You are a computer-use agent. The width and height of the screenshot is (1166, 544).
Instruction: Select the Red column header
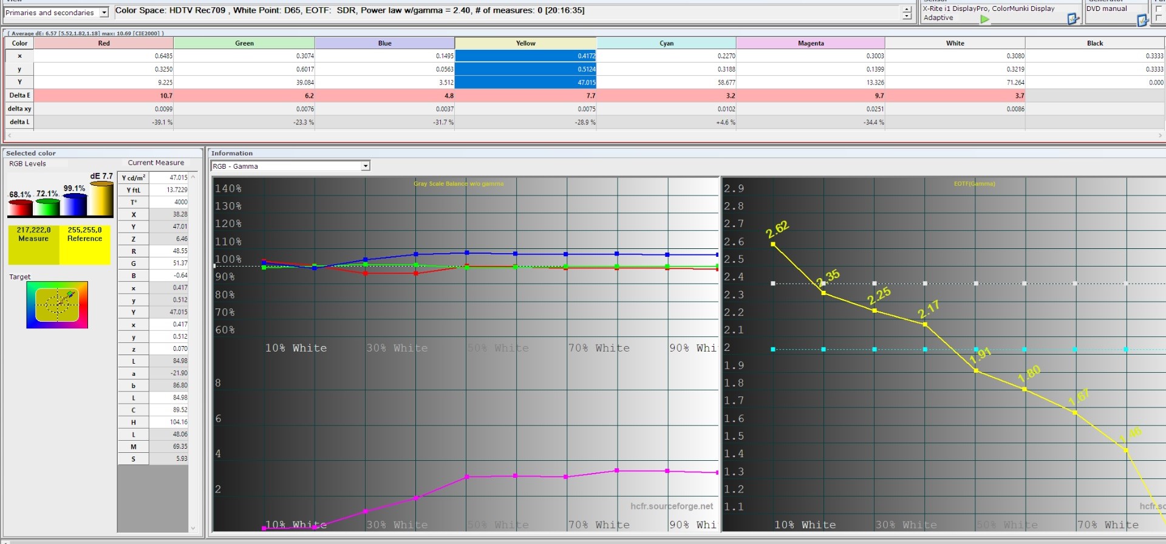[x=104, y=43]
